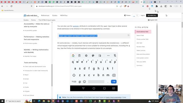The image size is (183, 103).
Task: Go back to the previous page
Action: pyautogui.click(x=2, y=6)
